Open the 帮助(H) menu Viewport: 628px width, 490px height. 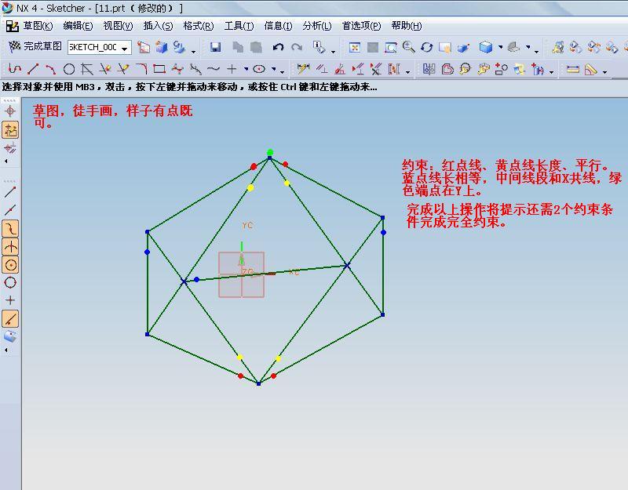[407, 26]
